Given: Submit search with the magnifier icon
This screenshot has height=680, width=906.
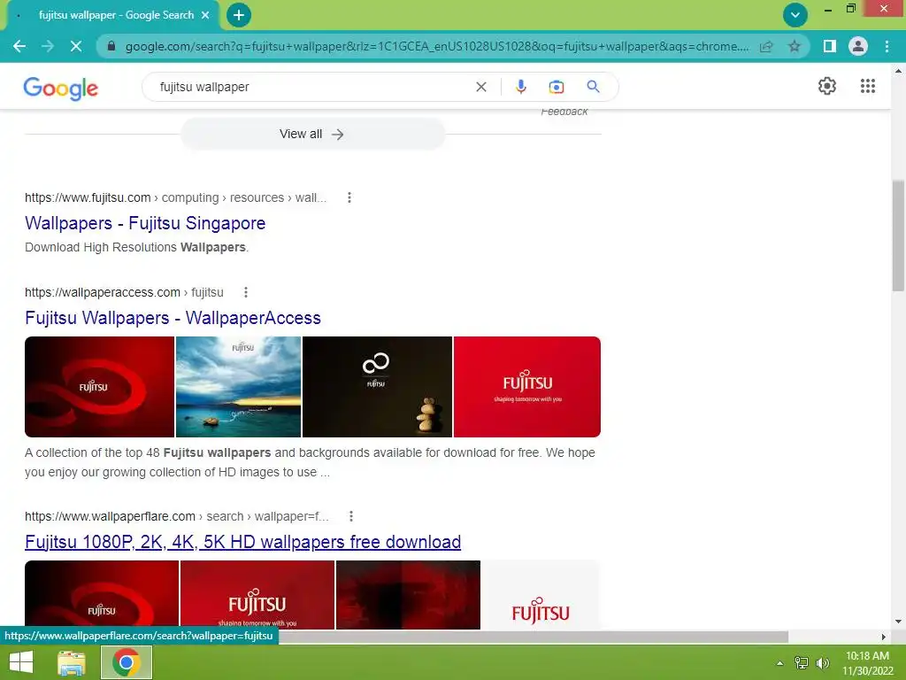Looking at the screenshot, I should [x=593, y=87].
